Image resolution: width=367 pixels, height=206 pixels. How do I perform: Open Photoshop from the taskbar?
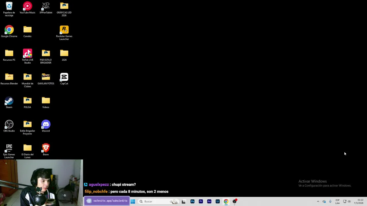coord(192,201)
